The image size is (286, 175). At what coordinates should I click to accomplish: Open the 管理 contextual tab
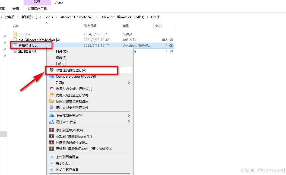pyautogui.click(x=37, y=2)
